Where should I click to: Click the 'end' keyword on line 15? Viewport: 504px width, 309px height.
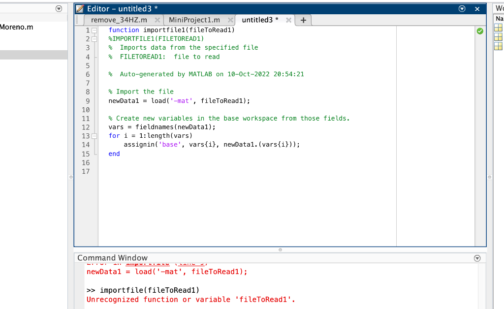tap(114, 154)
